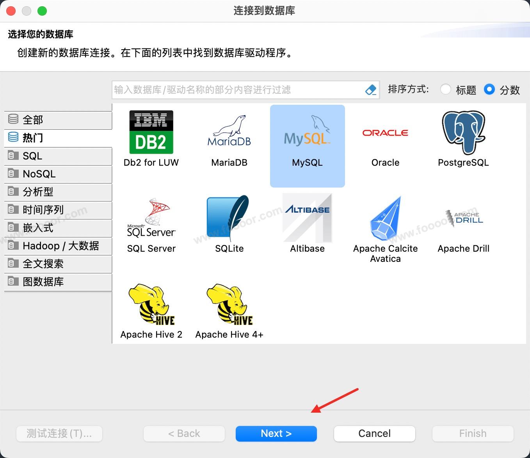Select the SQLite feather icon
The image size is (530, 458).
tap(229, 218)
